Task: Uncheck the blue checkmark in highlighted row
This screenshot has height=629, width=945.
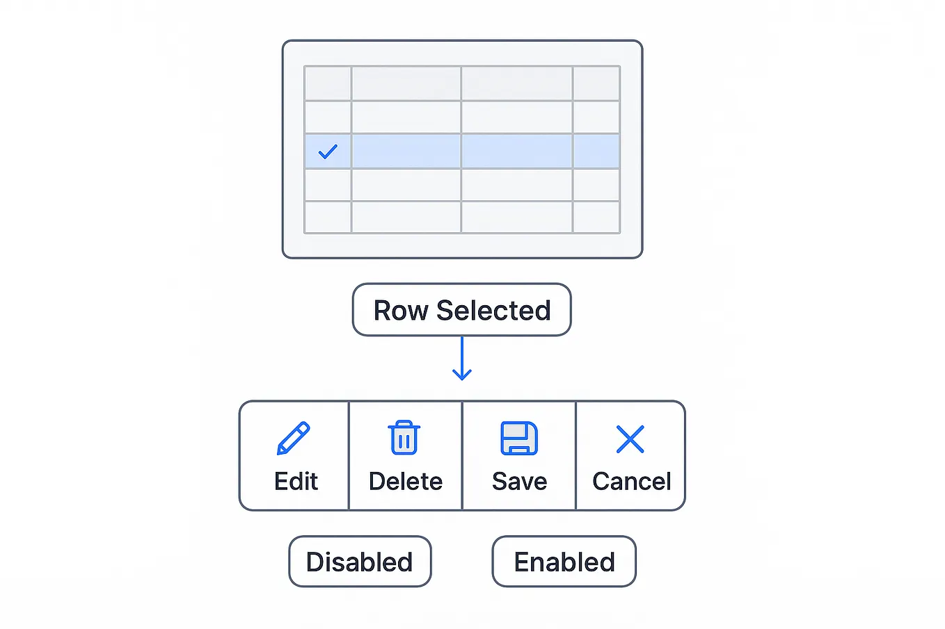Action: [328, 151]
